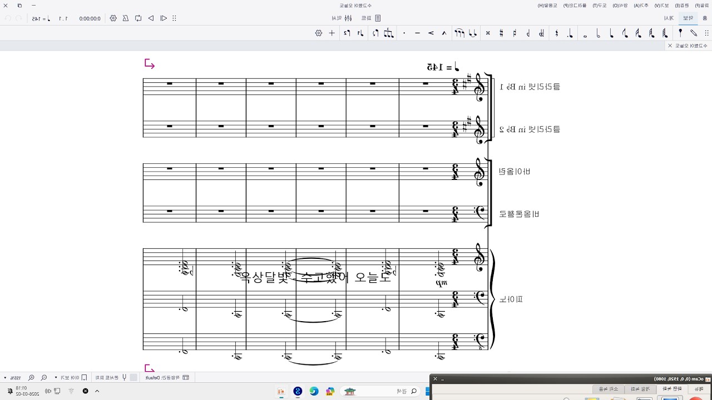The height and width of the screenshot is (400, 712).
Task: Select the half note duration
Action: coord(599,33)
